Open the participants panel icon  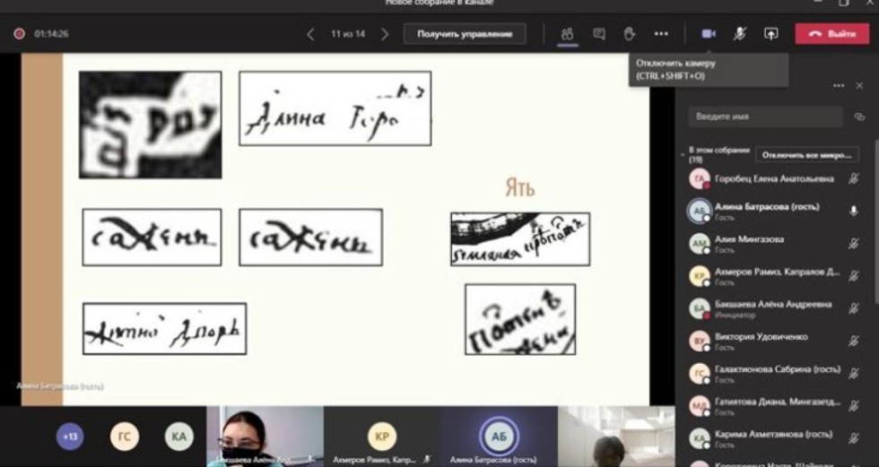pos(567,34)
